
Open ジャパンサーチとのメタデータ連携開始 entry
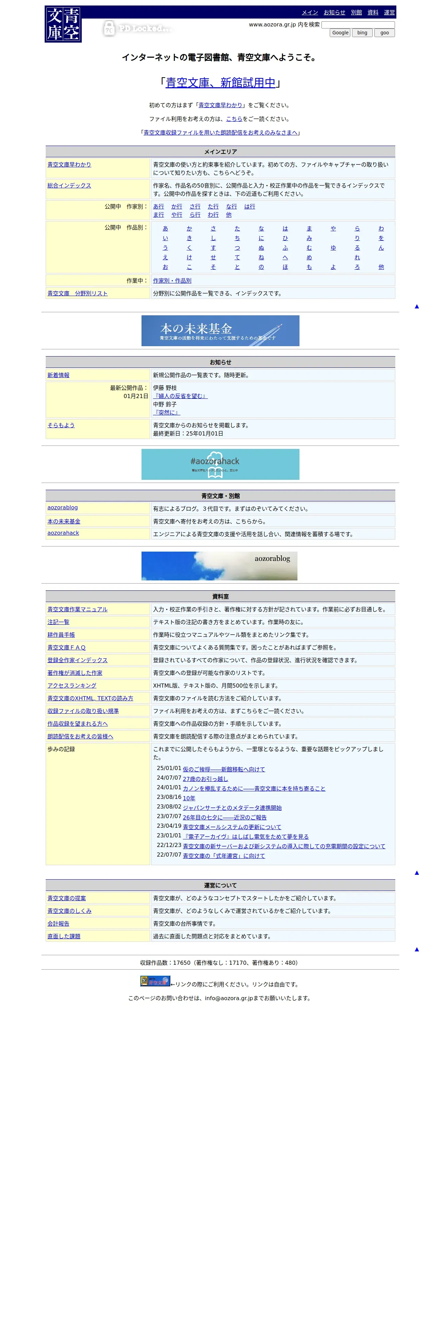click(x=232, y=808)
